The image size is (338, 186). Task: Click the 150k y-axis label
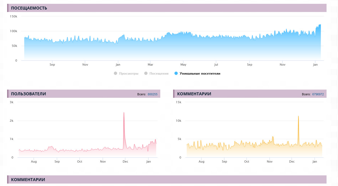(x=13, y=16)
